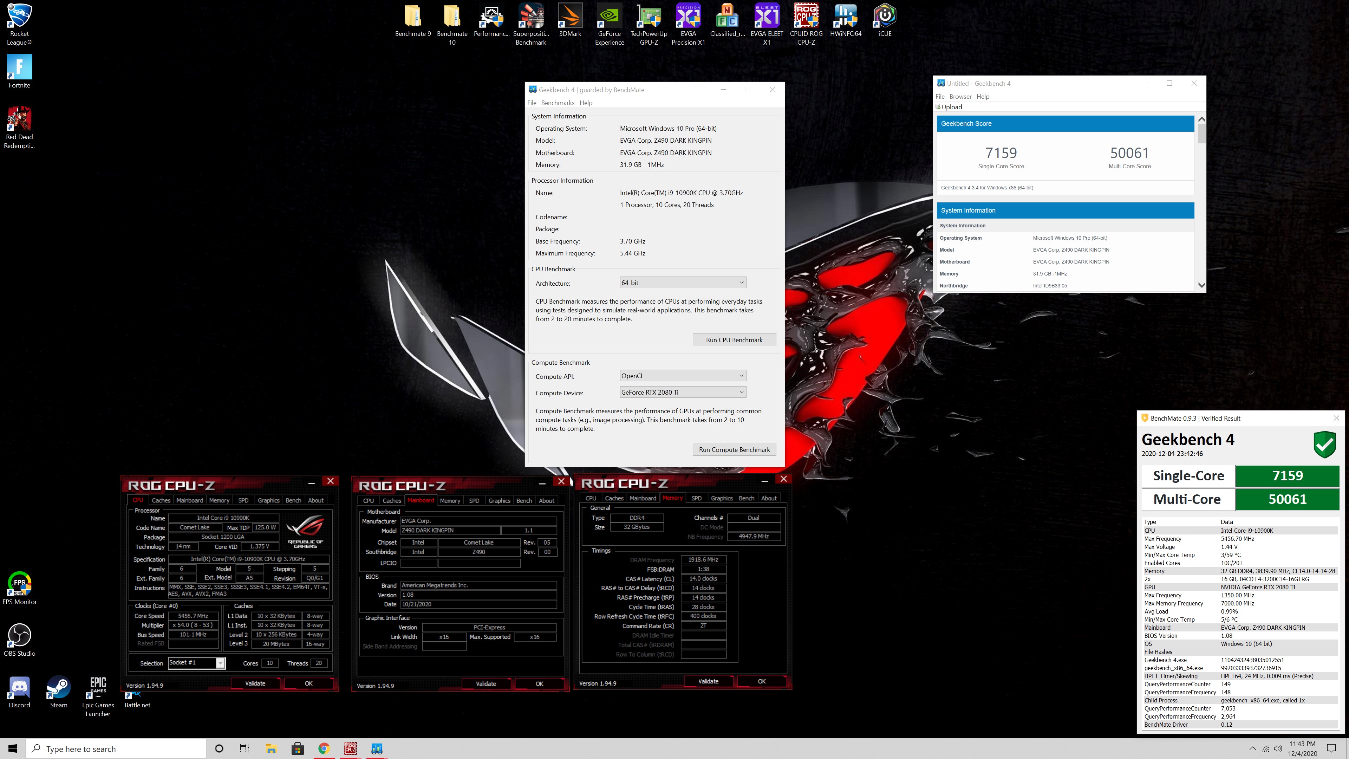Click ROG CPU-Z taskbar icon
The height and width of the screenshot is (759, 1349).
(x=350, y=748)
